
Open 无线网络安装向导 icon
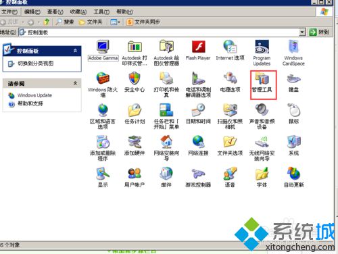[x=262, y=148]
